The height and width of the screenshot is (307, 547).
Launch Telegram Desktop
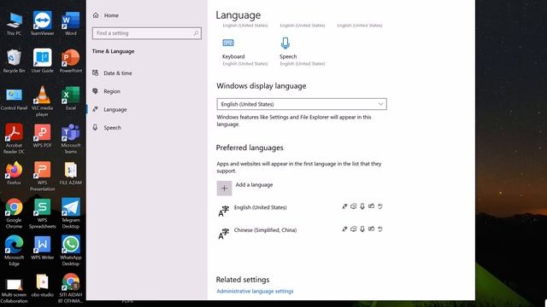(x=70, y=213)
